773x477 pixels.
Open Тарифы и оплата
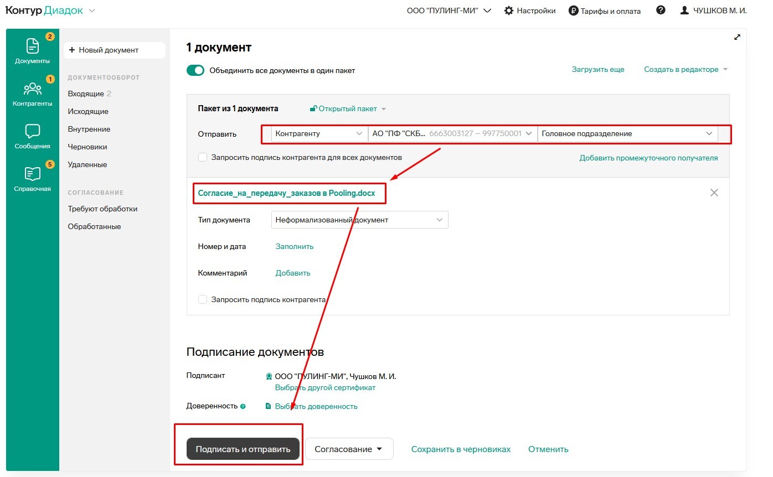coord(604,11)
